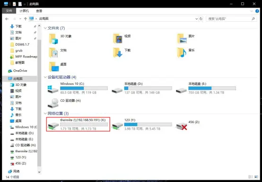Collapse the 网络位置 (3) group

45,113
